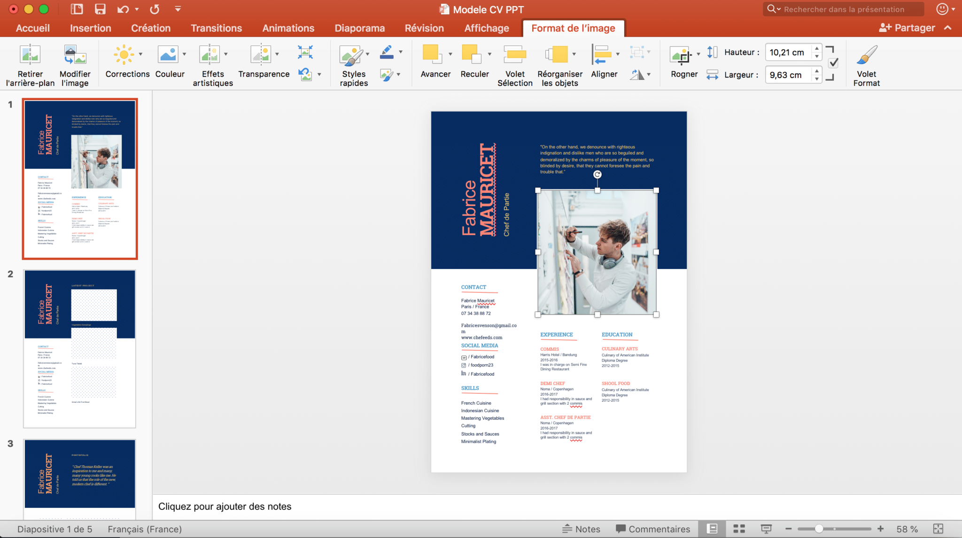The width and height of the screenshot is (962, 538).
Task: Click the Partager button
Action: 907,28
